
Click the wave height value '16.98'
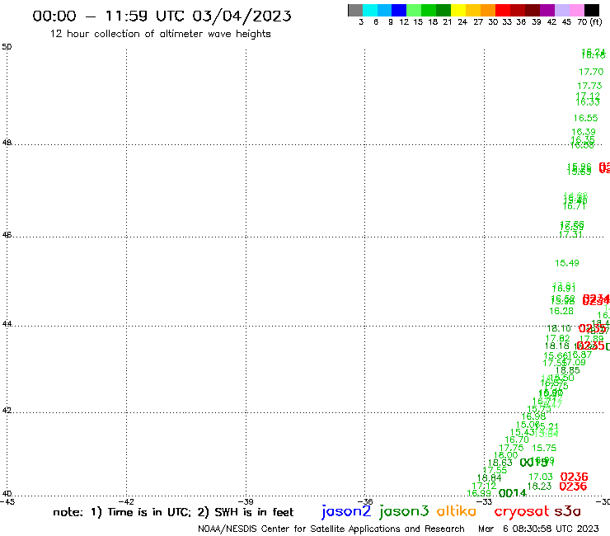click(x=533, y=416)
